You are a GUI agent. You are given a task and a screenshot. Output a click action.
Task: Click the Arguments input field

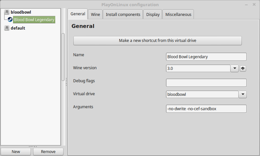click(206, 109)
